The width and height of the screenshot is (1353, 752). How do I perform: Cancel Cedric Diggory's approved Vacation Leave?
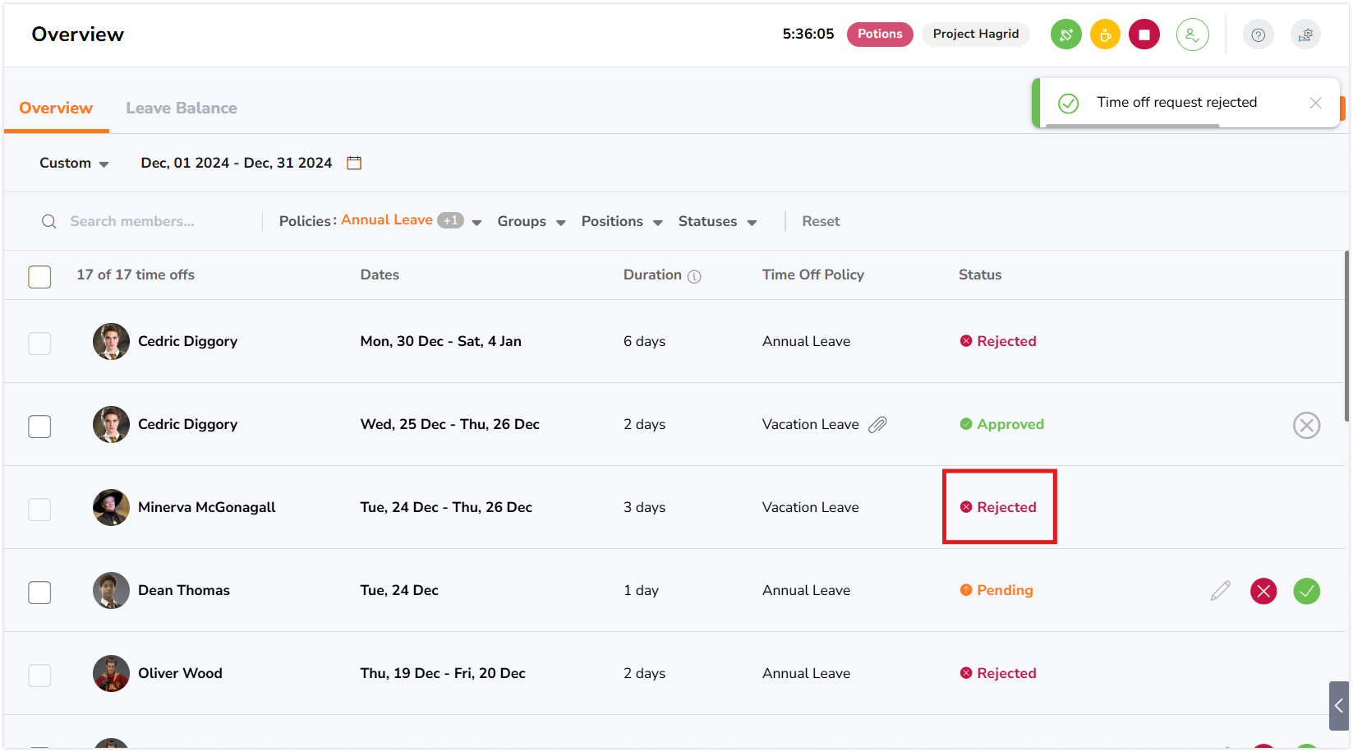click(1306, 425)
